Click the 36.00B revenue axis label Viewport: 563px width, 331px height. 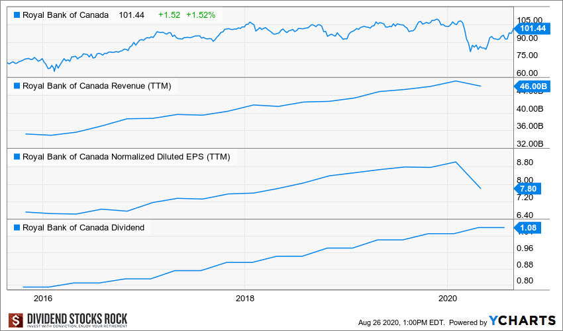pos(531,126)
